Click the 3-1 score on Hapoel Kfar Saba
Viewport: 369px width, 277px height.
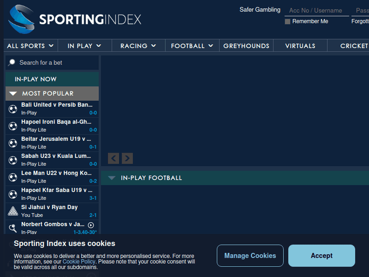[x=93, y=198]
